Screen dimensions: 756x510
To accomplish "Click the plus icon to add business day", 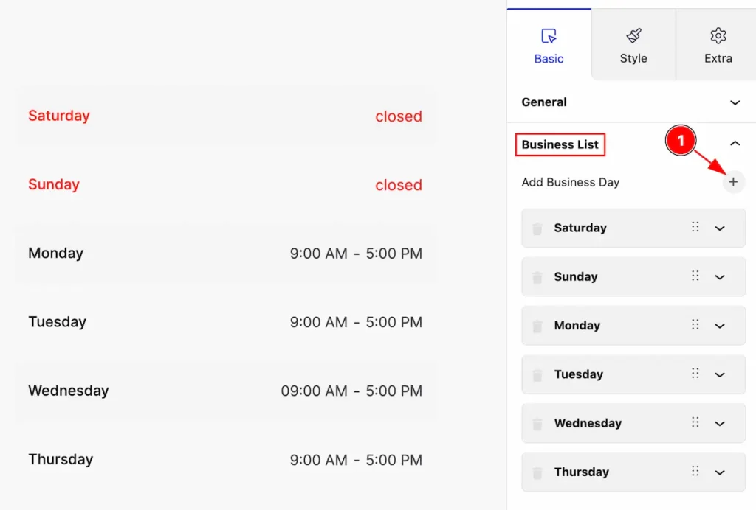I will click(x=733, y=182).
